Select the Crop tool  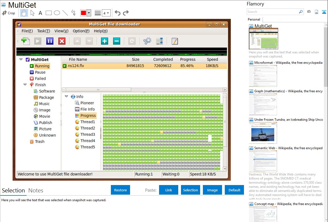pyautogui.click(x=8, y=13)
